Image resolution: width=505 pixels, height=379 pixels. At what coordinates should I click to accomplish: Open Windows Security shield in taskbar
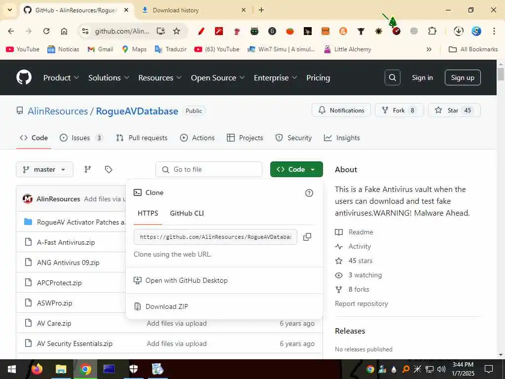(x=133, y=369)
